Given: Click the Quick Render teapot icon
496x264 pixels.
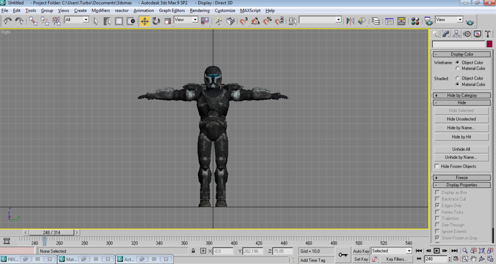Looking at the screenshot, I should coord(470,21).
